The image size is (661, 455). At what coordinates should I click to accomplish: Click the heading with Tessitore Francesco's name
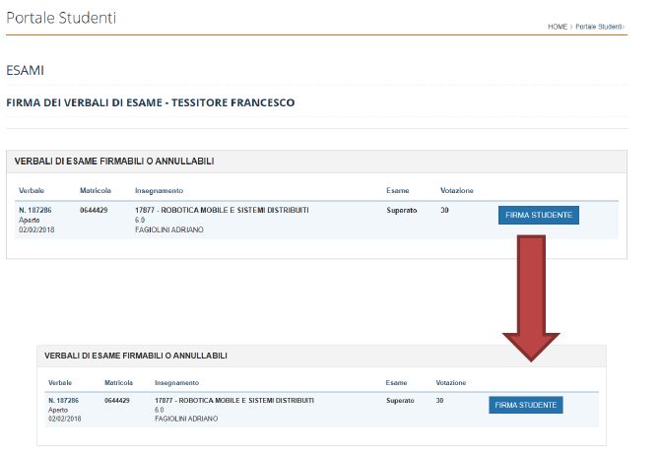coord(151,102)
